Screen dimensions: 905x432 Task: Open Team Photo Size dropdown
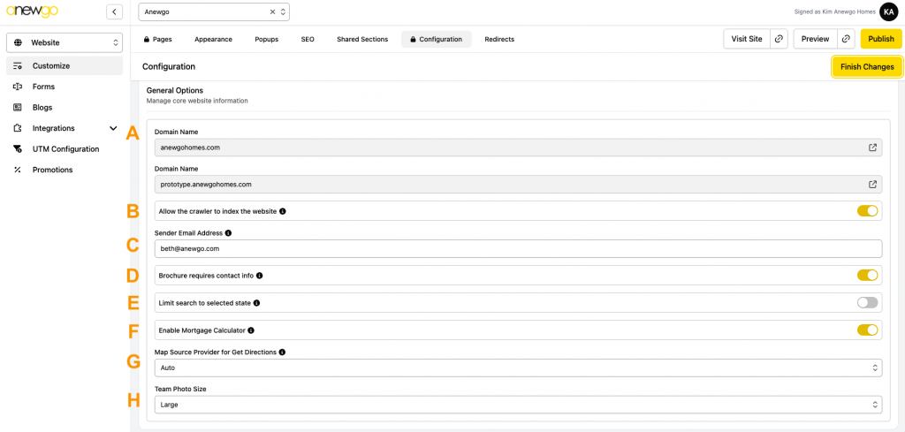[518, 405]
